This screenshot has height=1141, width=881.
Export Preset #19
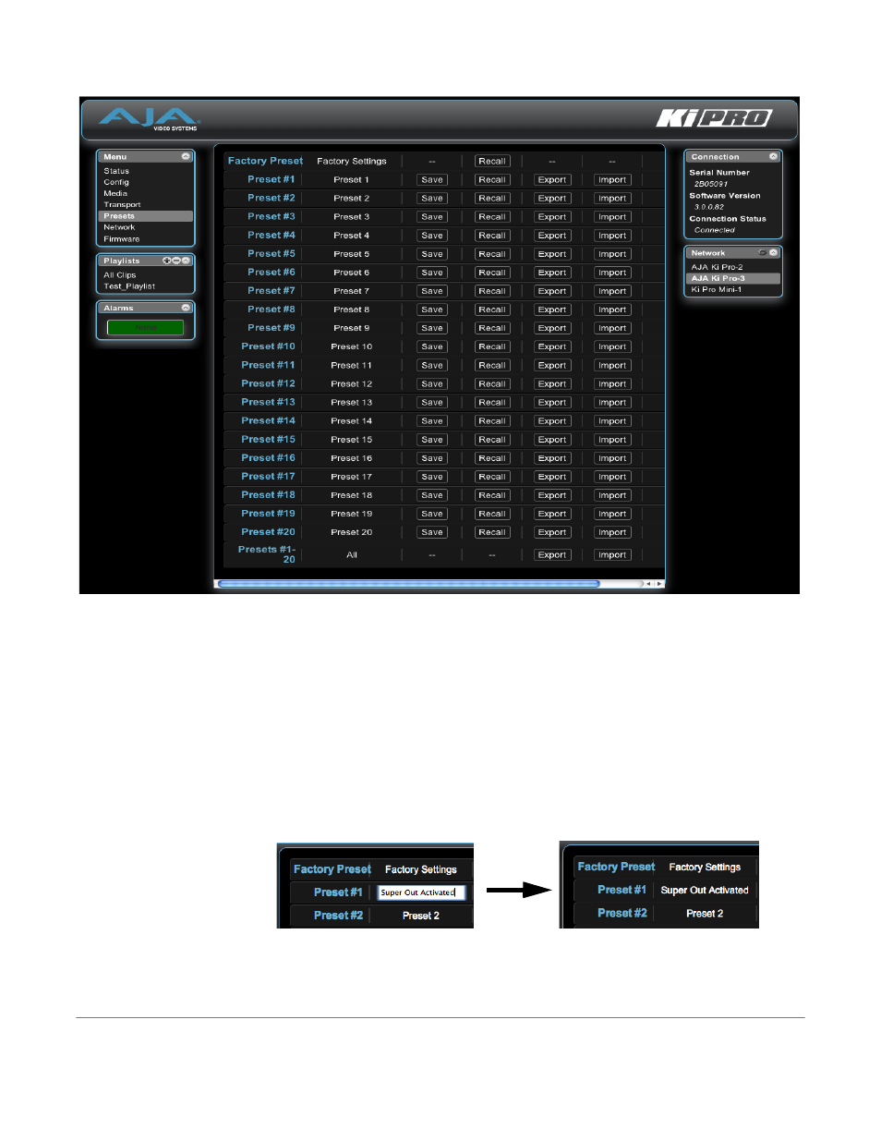pyautogui.click(x=552, y=514)
